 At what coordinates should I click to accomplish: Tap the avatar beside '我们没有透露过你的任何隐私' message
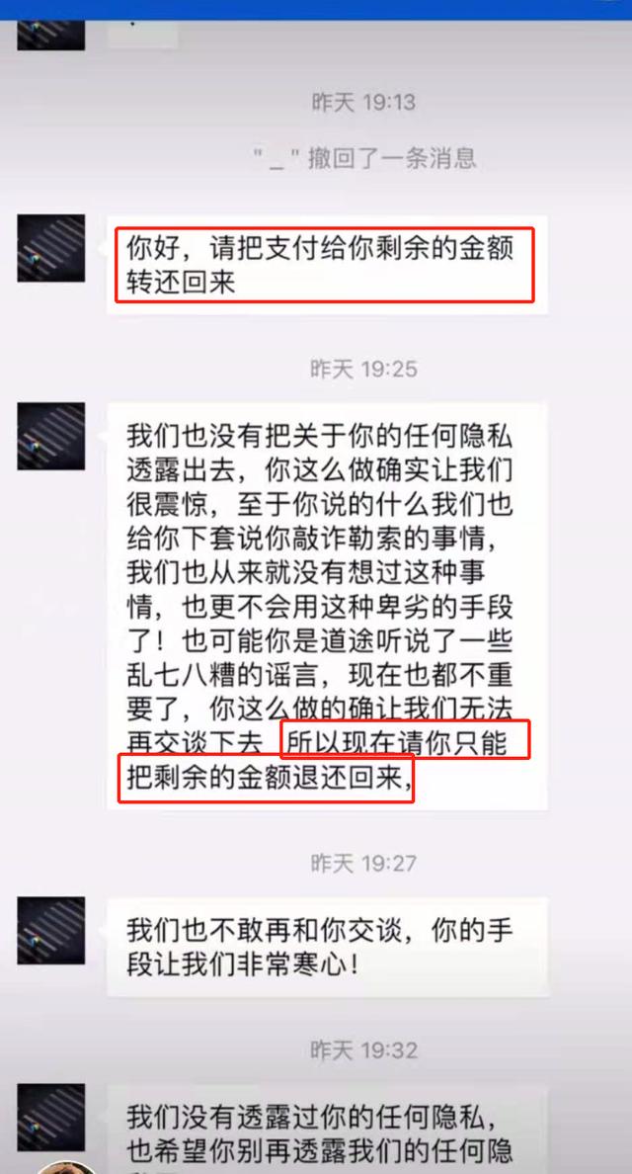pos(51,1117)
